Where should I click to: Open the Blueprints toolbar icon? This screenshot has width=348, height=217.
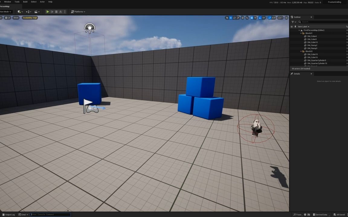pos(28,11)
